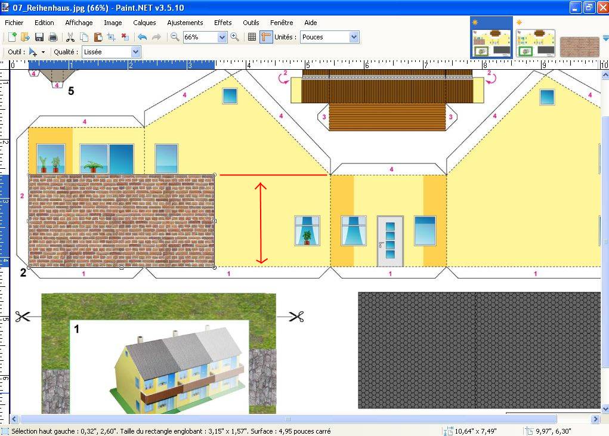The image size is (609, 436).
Task: Toggle the rulers display button
Action: (x=266, y=37)
